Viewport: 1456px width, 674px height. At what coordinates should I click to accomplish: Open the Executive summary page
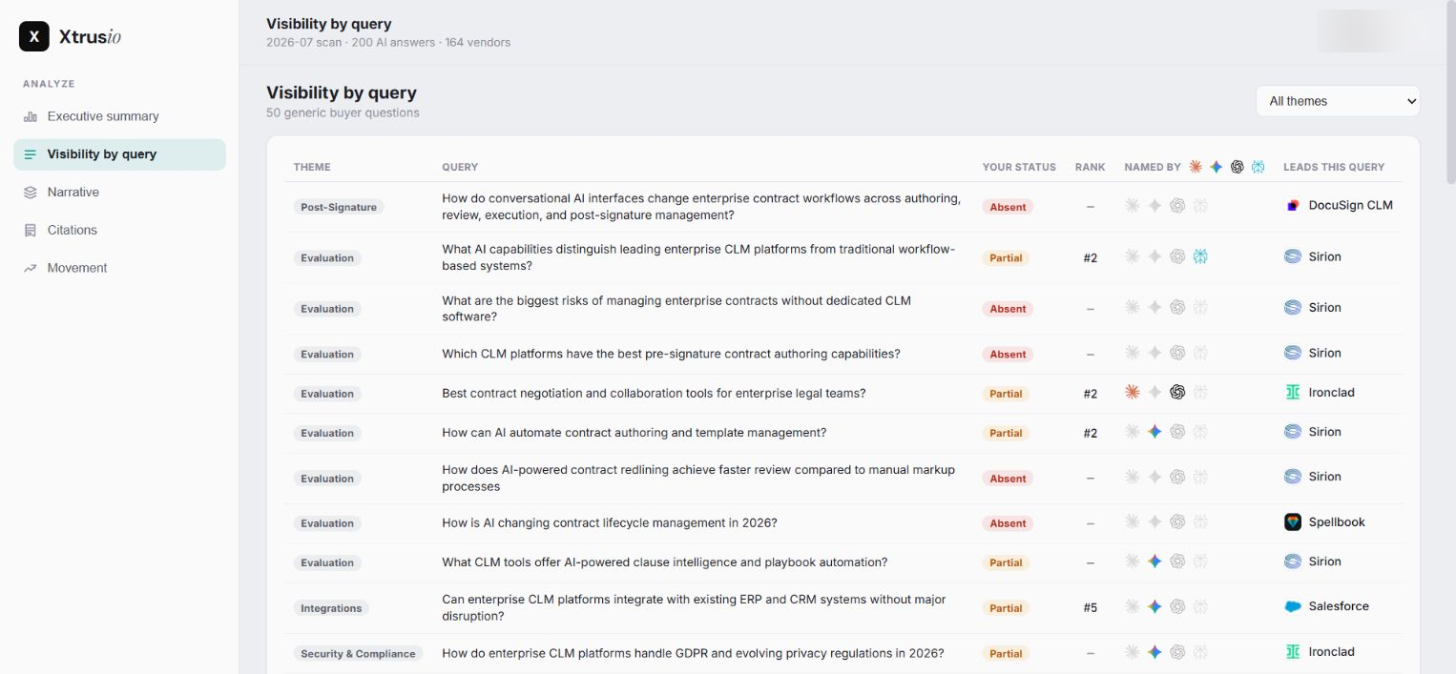(x=119, y=116)
